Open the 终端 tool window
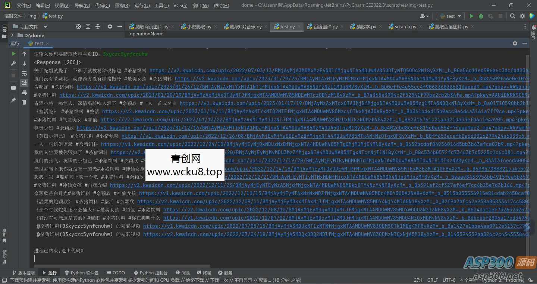Image resolution: width=537 pixels, height=284 pixels. (x=204, y=272)
